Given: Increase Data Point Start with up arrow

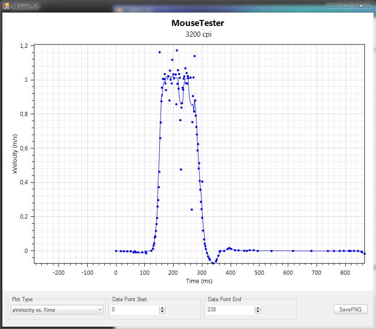Looking at the screenshot, I should (162, 308).
